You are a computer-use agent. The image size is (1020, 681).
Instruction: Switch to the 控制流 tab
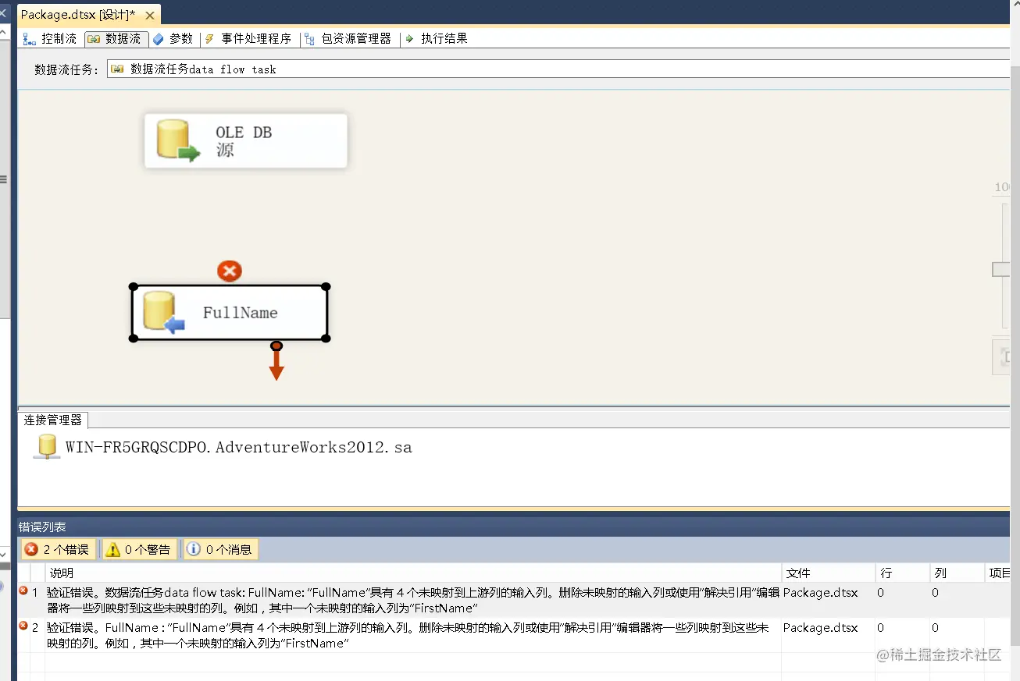50,38
